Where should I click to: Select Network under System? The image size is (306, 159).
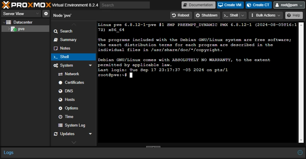[73, 74]
